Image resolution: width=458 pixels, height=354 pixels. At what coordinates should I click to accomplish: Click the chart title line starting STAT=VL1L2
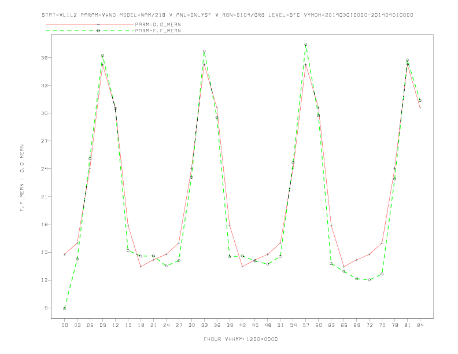(x=227, y=15)
